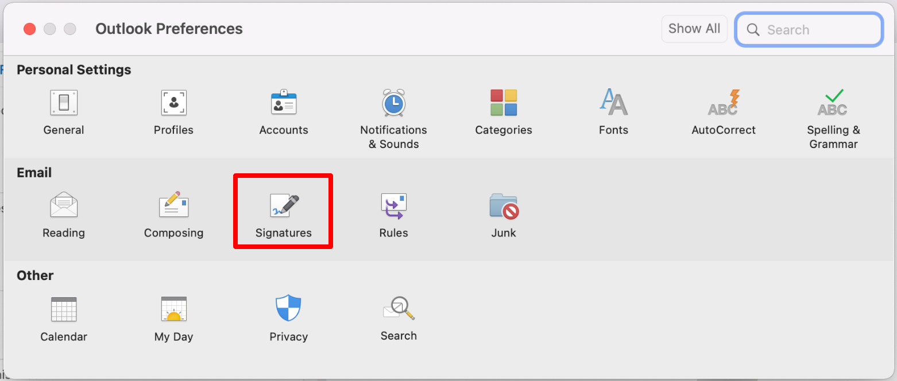Click the Show All button
Viewport: 897px width, 381px height.
pos(694,29)
